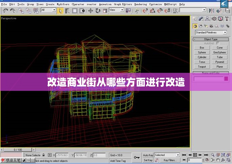This screenshot has width=232, height=164.
Task: Select the Lights category icon
Action: pos(206,26)
